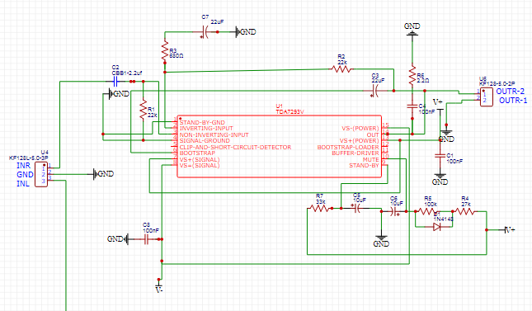Viewport: 532px width, 311px height.
Task: Select capacitor C8 100nF symbol
Action: click(146, 240)
